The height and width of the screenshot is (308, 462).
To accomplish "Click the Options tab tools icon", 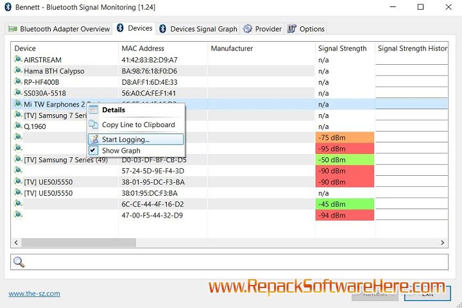I will (x=292, y=29).
